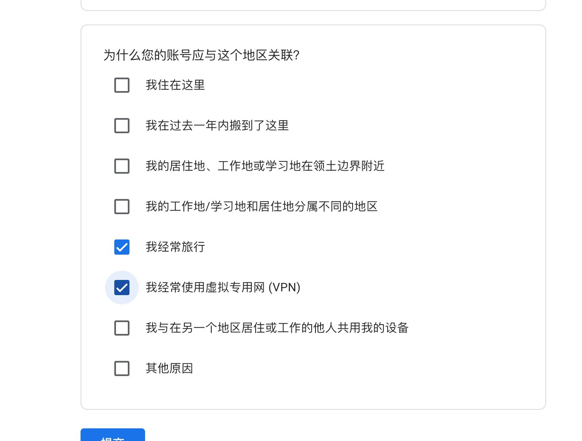Image resolution: width=582 pixels, height=441 pixels.
Task: Click the question heading '为什么您的账号应与这个地区关联?'
Action: pos(201,55)
